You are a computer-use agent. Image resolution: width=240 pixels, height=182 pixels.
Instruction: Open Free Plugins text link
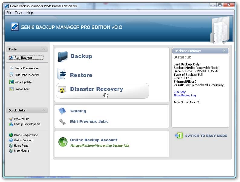(21, 151)
